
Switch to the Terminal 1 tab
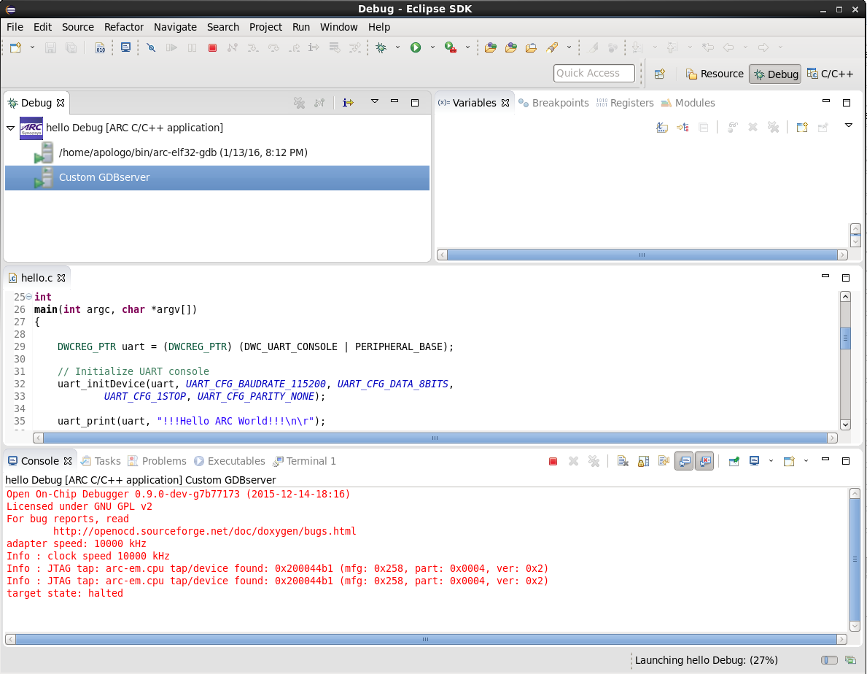(x=304, y=461)
